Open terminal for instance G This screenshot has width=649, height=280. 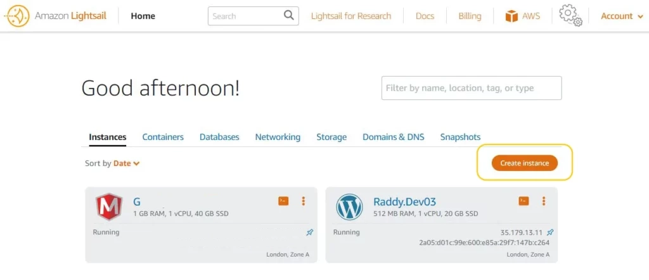[x=283, y=201]
